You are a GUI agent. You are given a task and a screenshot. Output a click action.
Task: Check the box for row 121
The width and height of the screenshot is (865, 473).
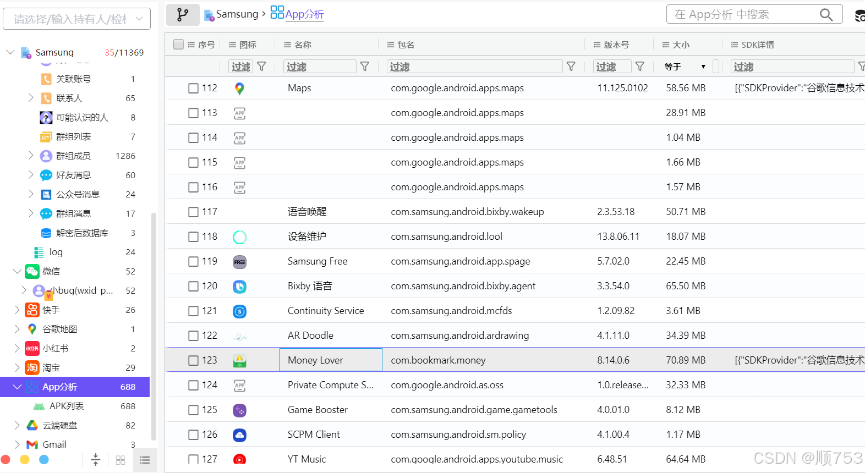tap(193, 311)
